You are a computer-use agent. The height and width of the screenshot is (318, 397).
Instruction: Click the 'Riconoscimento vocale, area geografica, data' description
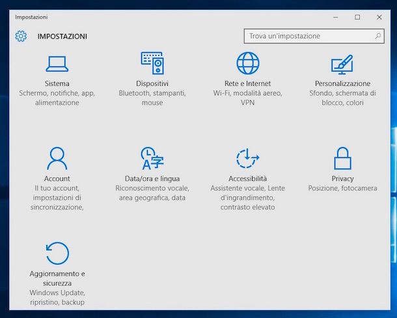pos(152,192)
